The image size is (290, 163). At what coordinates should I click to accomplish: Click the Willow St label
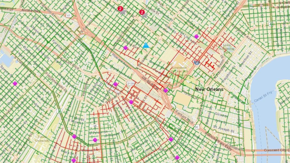pos(89,150)
